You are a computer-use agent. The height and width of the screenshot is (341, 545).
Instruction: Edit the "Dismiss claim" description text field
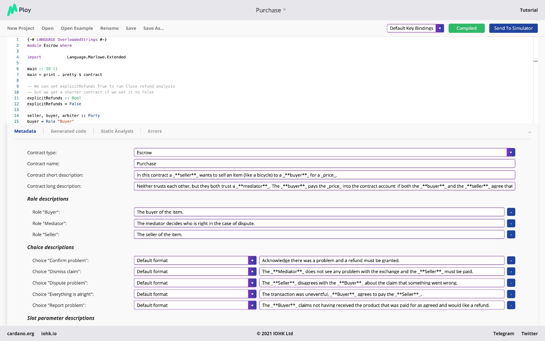(382, 272)
